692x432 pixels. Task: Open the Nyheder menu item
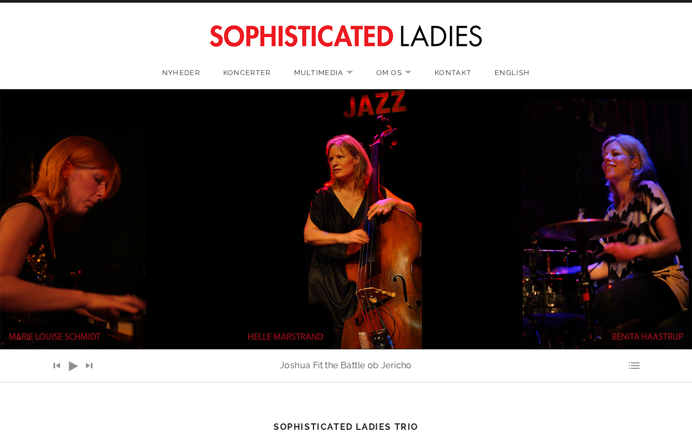coord(181,73)
